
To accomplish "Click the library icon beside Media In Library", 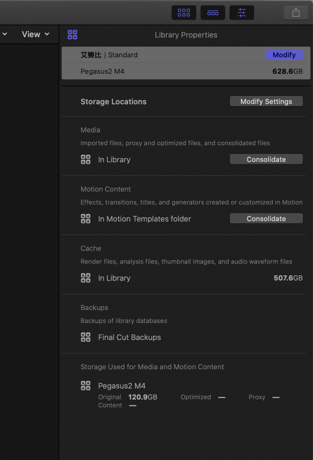I will point(85,159).
